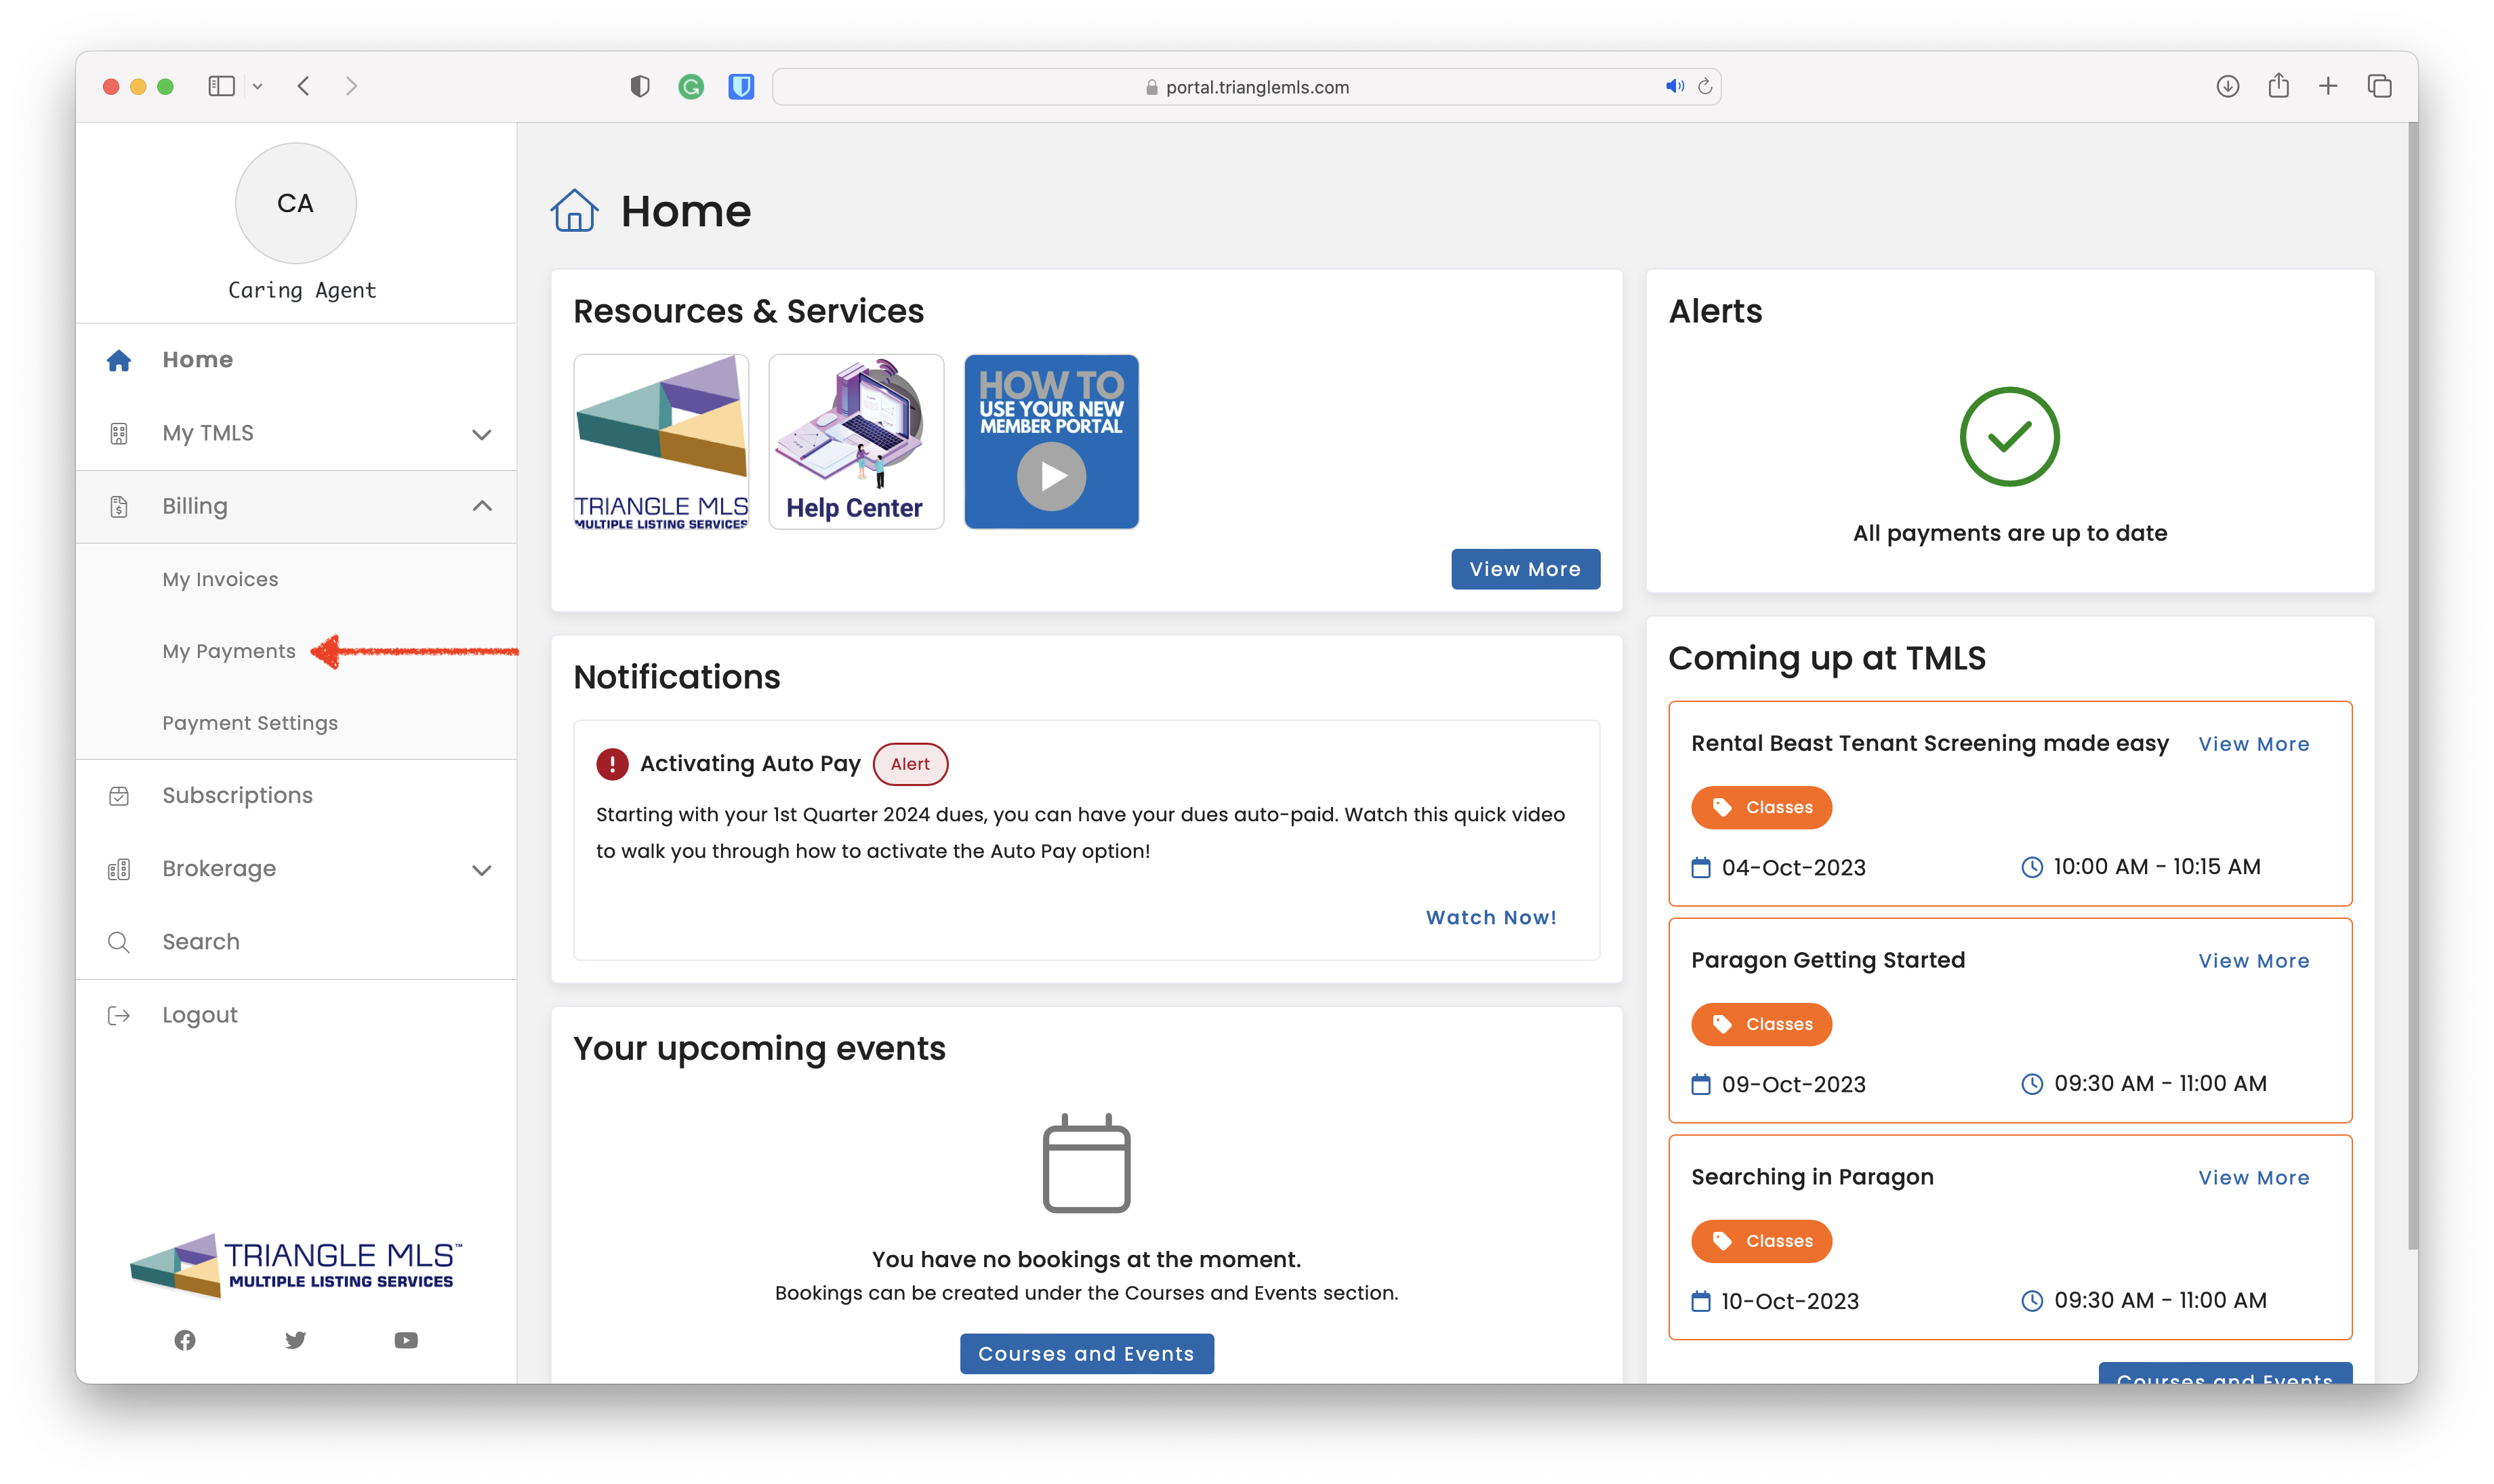Open the Grammarly extension icon
The height and width of the screenshot is (1484, 2494).
690,87
